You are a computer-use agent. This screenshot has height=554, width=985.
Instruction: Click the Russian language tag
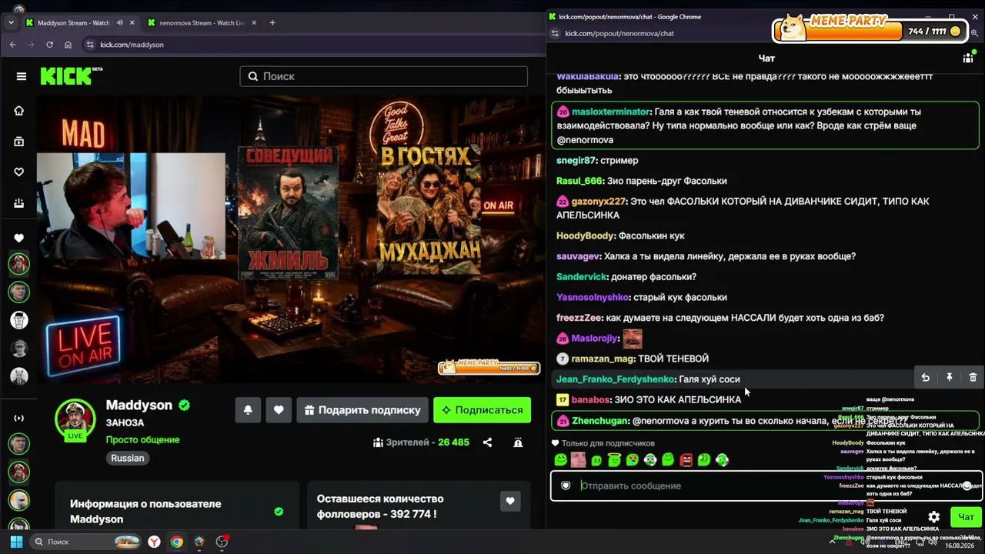click(x=128, y=458)
